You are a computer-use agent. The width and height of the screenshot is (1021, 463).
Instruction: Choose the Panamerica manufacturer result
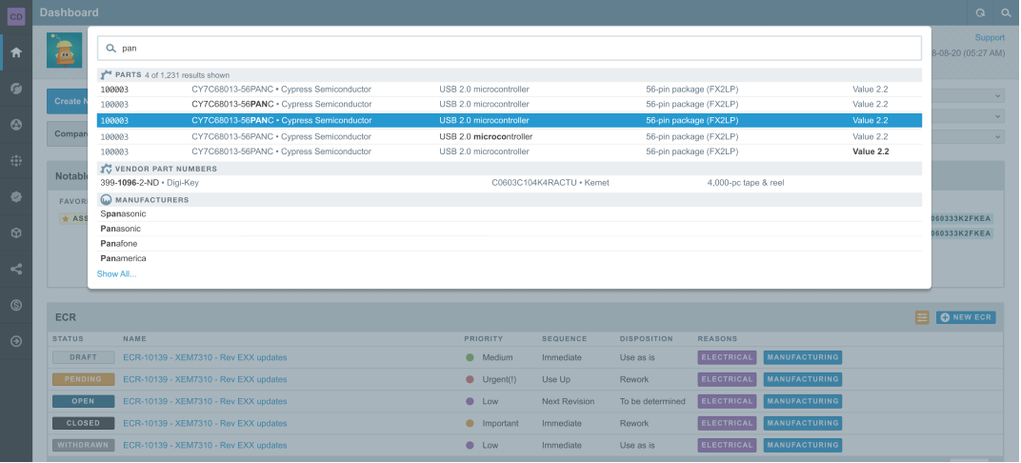pos(124,258)
